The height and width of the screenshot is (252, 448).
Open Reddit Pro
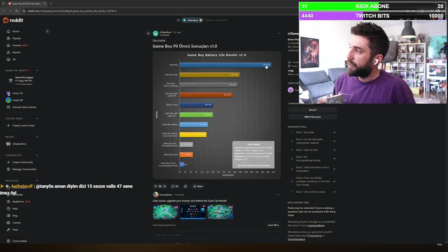pyautogui.click(x=18, y=202)
